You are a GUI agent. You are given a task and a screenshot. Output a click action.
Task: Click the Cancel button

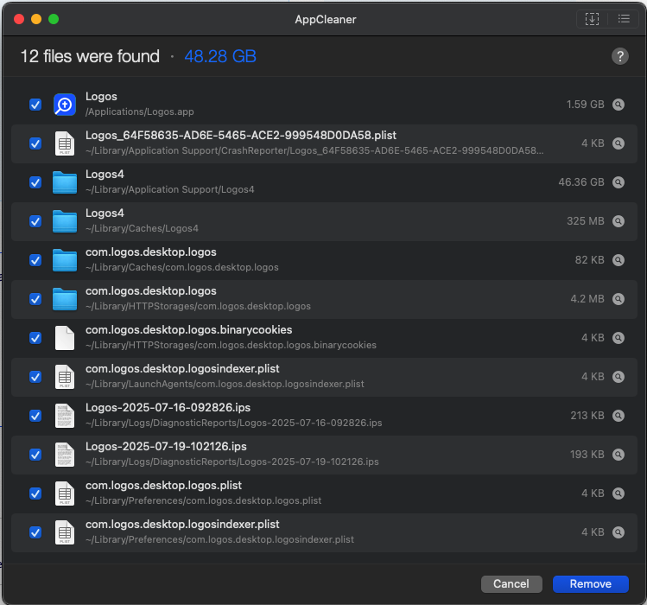coord(511,584)
